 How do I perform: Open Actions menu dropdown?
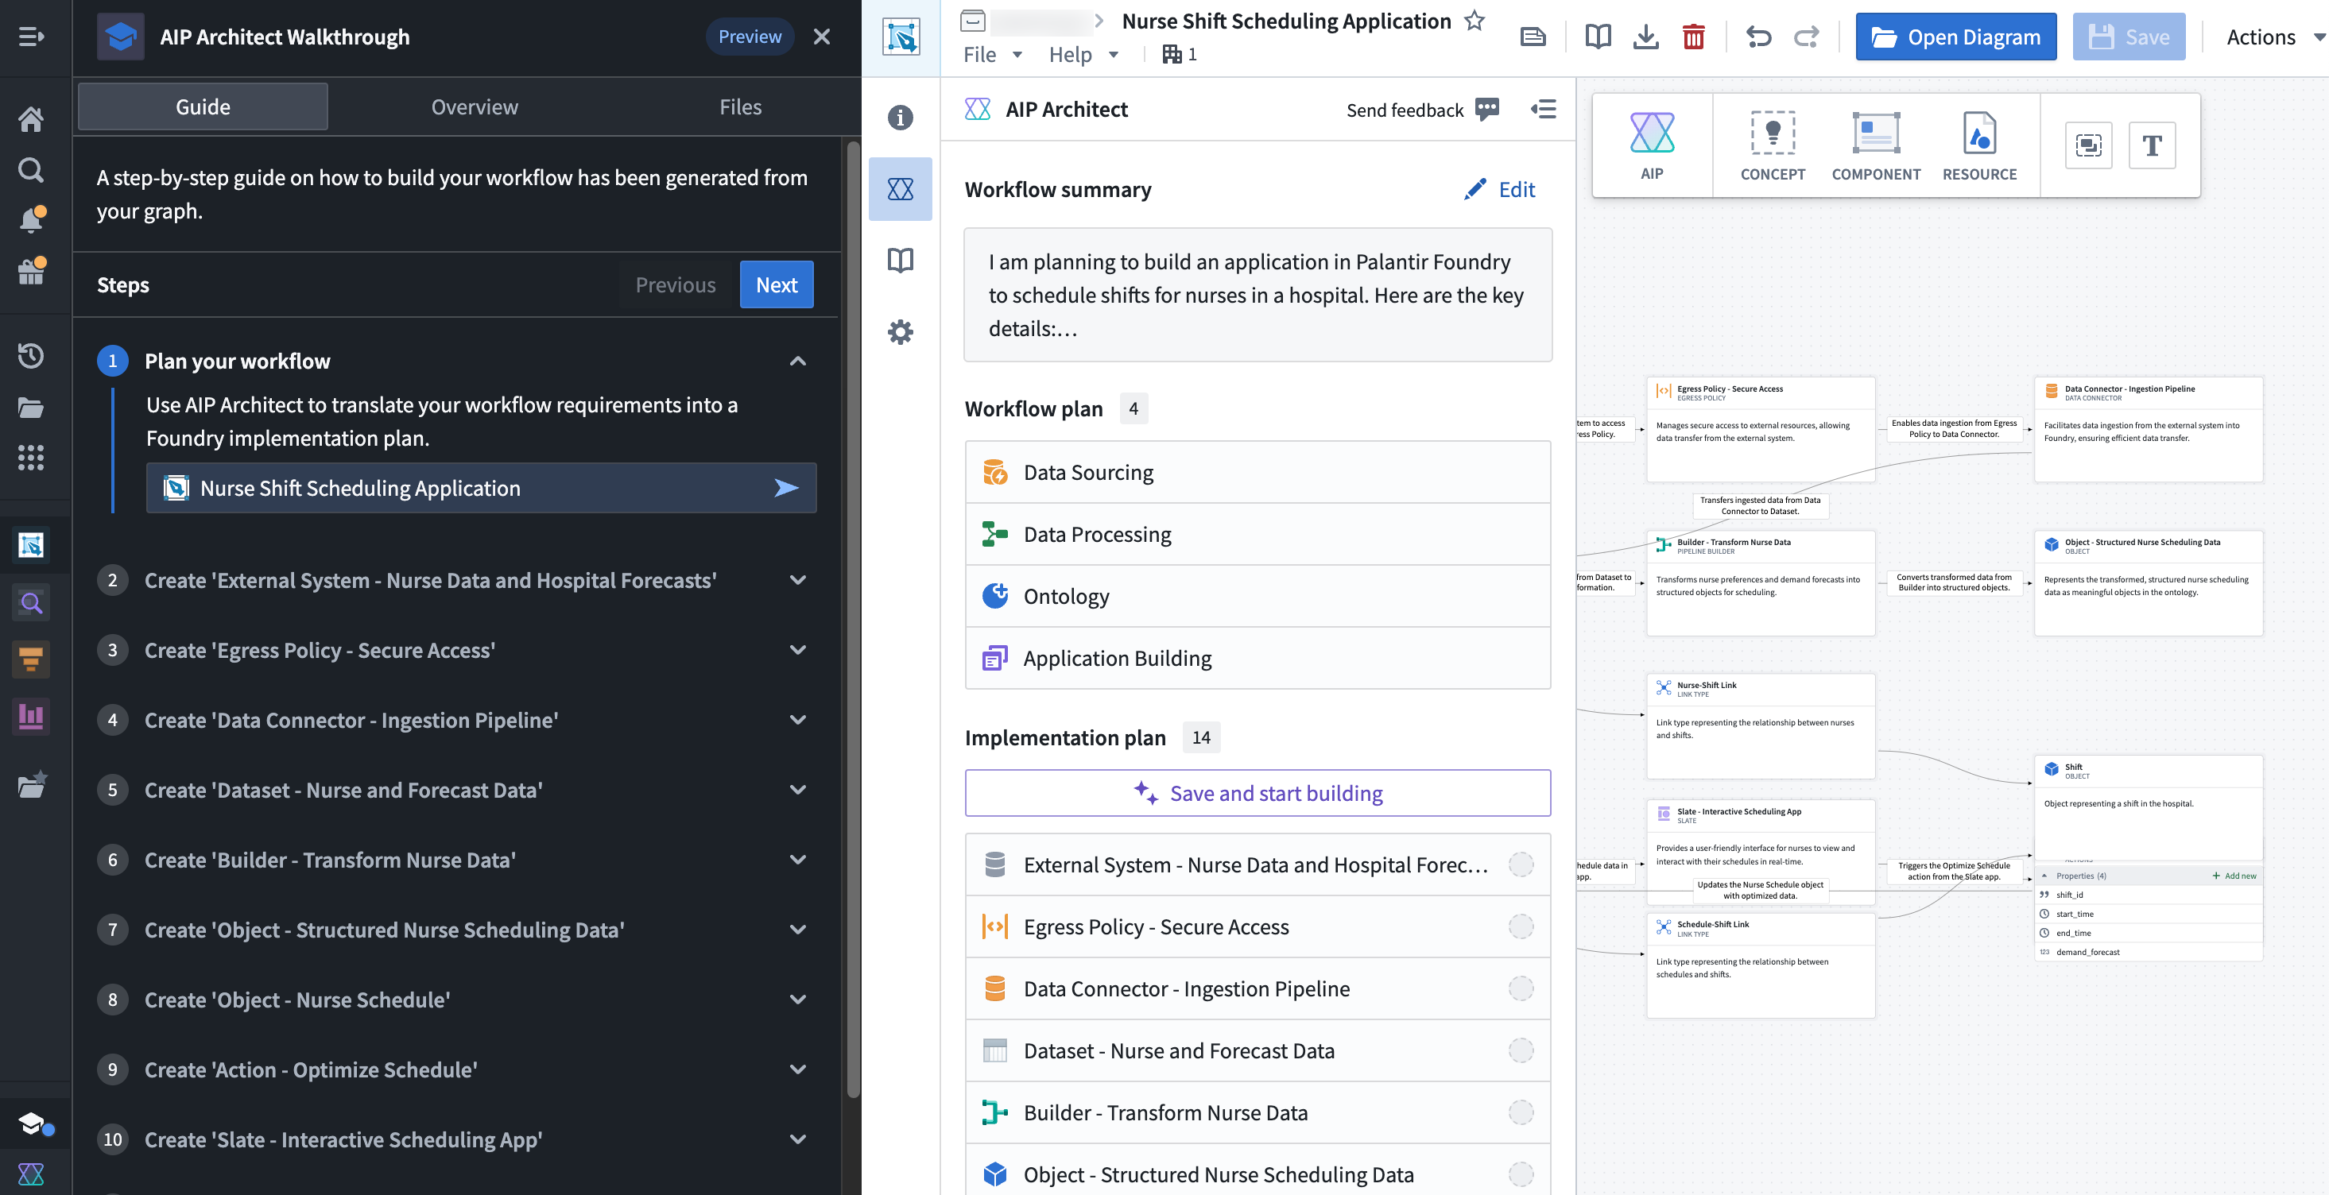(2271, 35)
